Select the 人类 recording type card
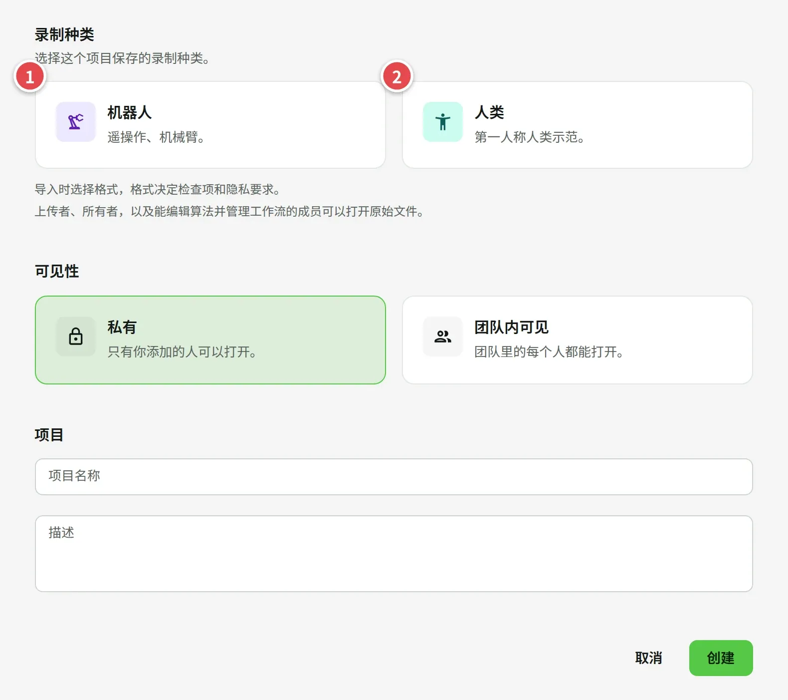The image size is (788, 700). (578, 125)
